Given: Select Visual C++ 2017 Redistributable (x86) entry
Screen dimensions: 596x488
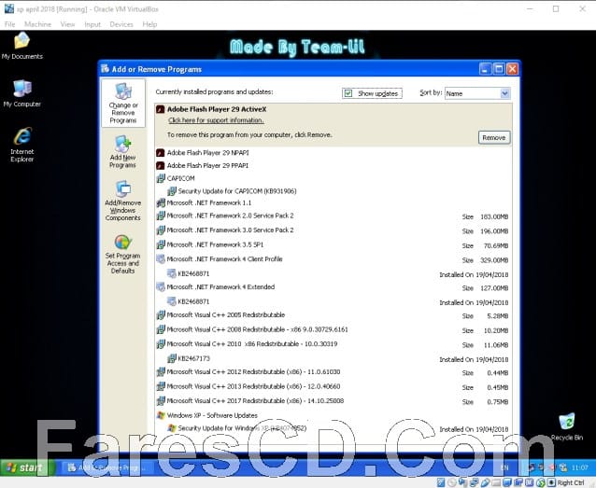Looking at the screenshot, I should pyautogui.click(x=255, y=401).
